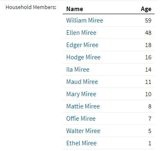Image resolution: width=162 pixels, height=151 pixels.
Task: Click the Age column header
Action: coord(146,9)
